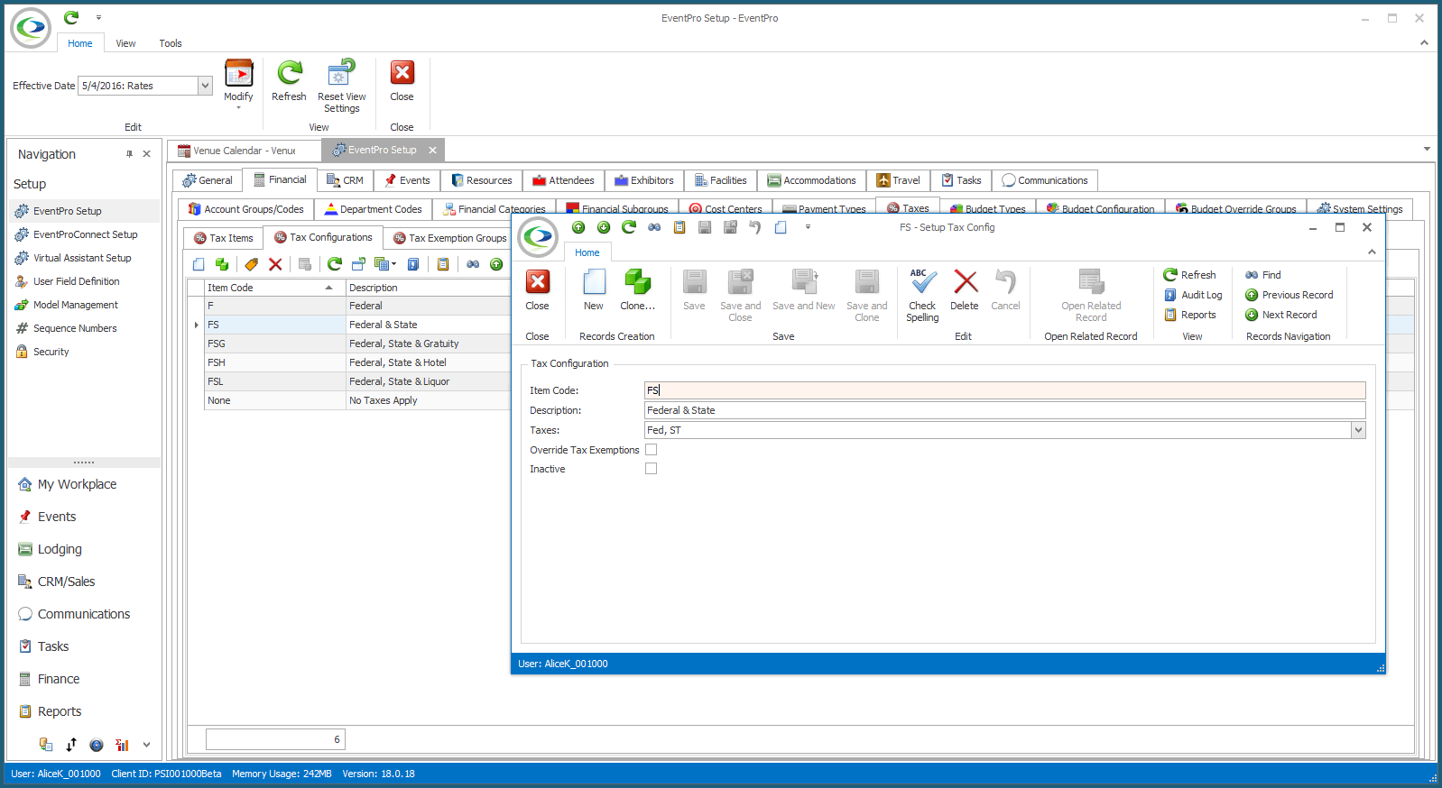Click the New icon in the Tax Config ribbon

coord(594,282)
